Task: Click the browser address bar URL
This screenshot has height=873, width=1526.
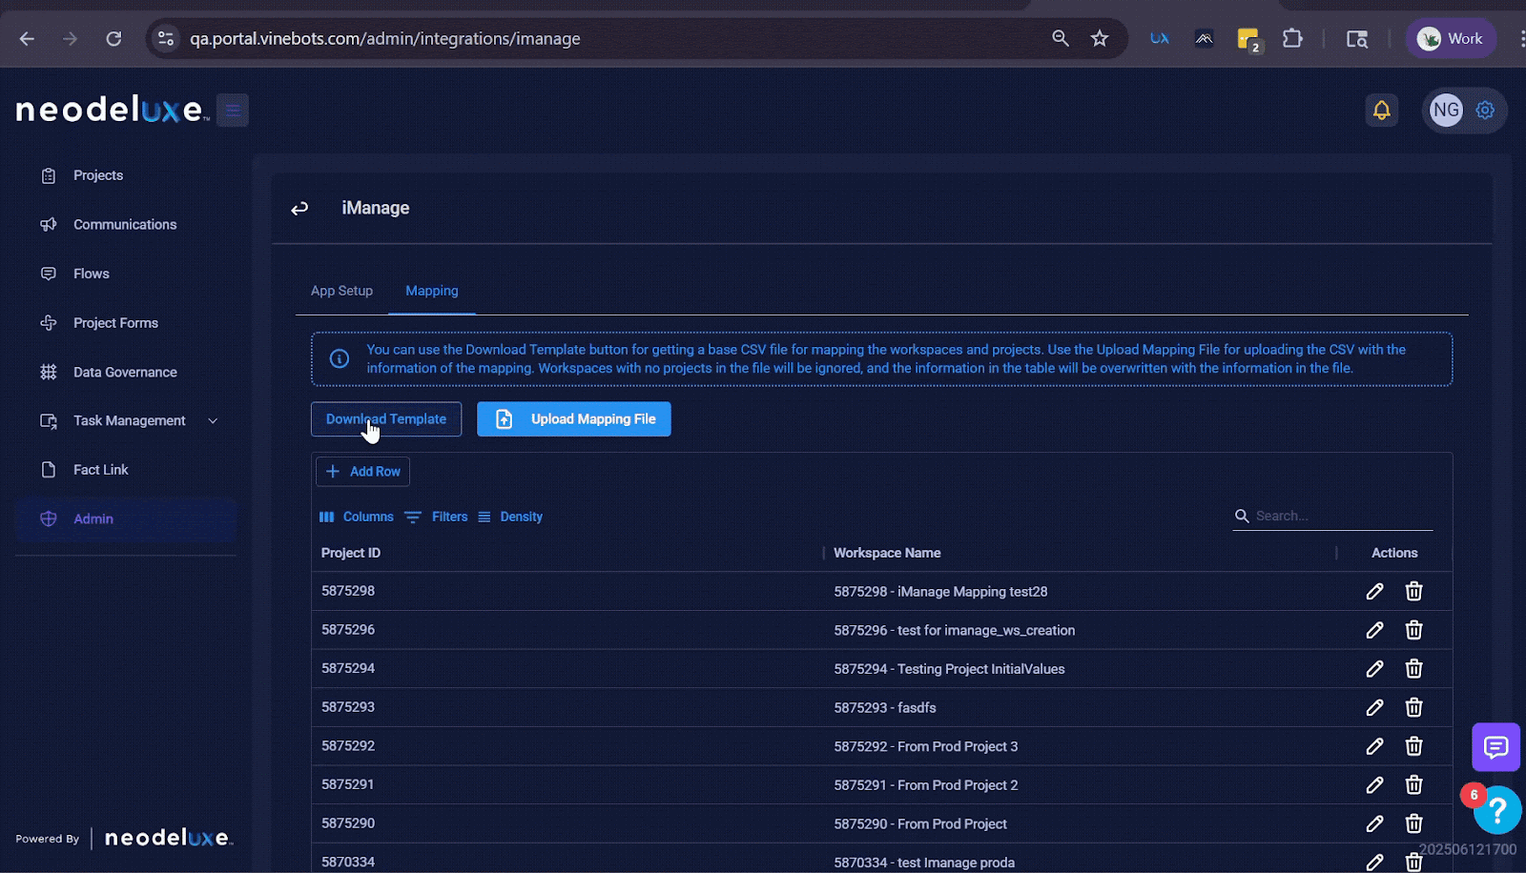Action: [384, 39]
